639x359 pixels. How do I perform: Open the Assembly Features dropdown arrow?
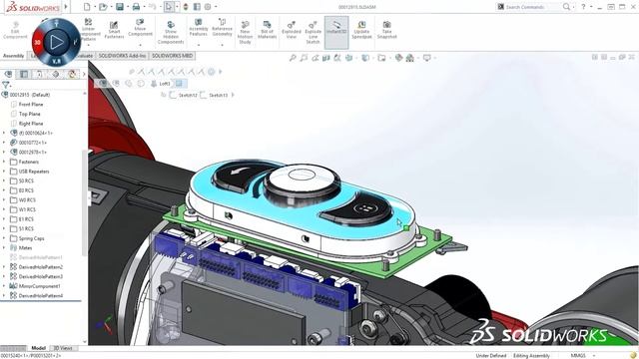199,45
